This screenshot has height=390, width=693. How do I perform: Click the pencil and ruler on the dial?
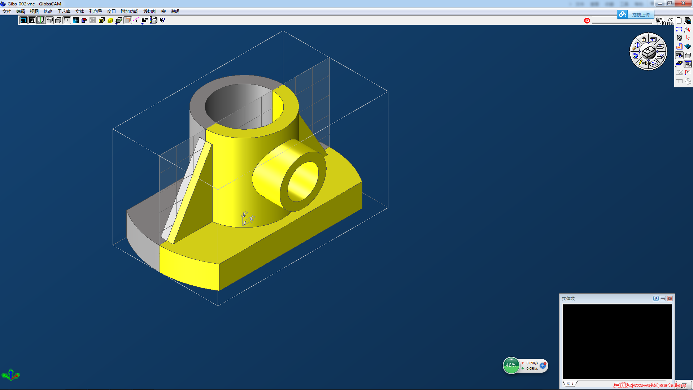click(x=643, y=63)
